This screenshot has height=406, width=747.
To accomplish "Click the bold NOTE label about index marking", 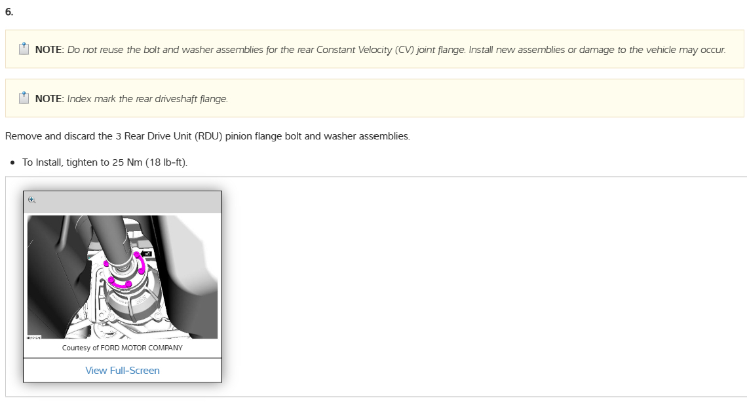I will pos(49,99).
